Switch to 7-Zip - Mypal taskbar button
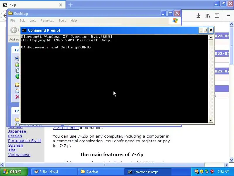234x176 pixels. (54, 172)
